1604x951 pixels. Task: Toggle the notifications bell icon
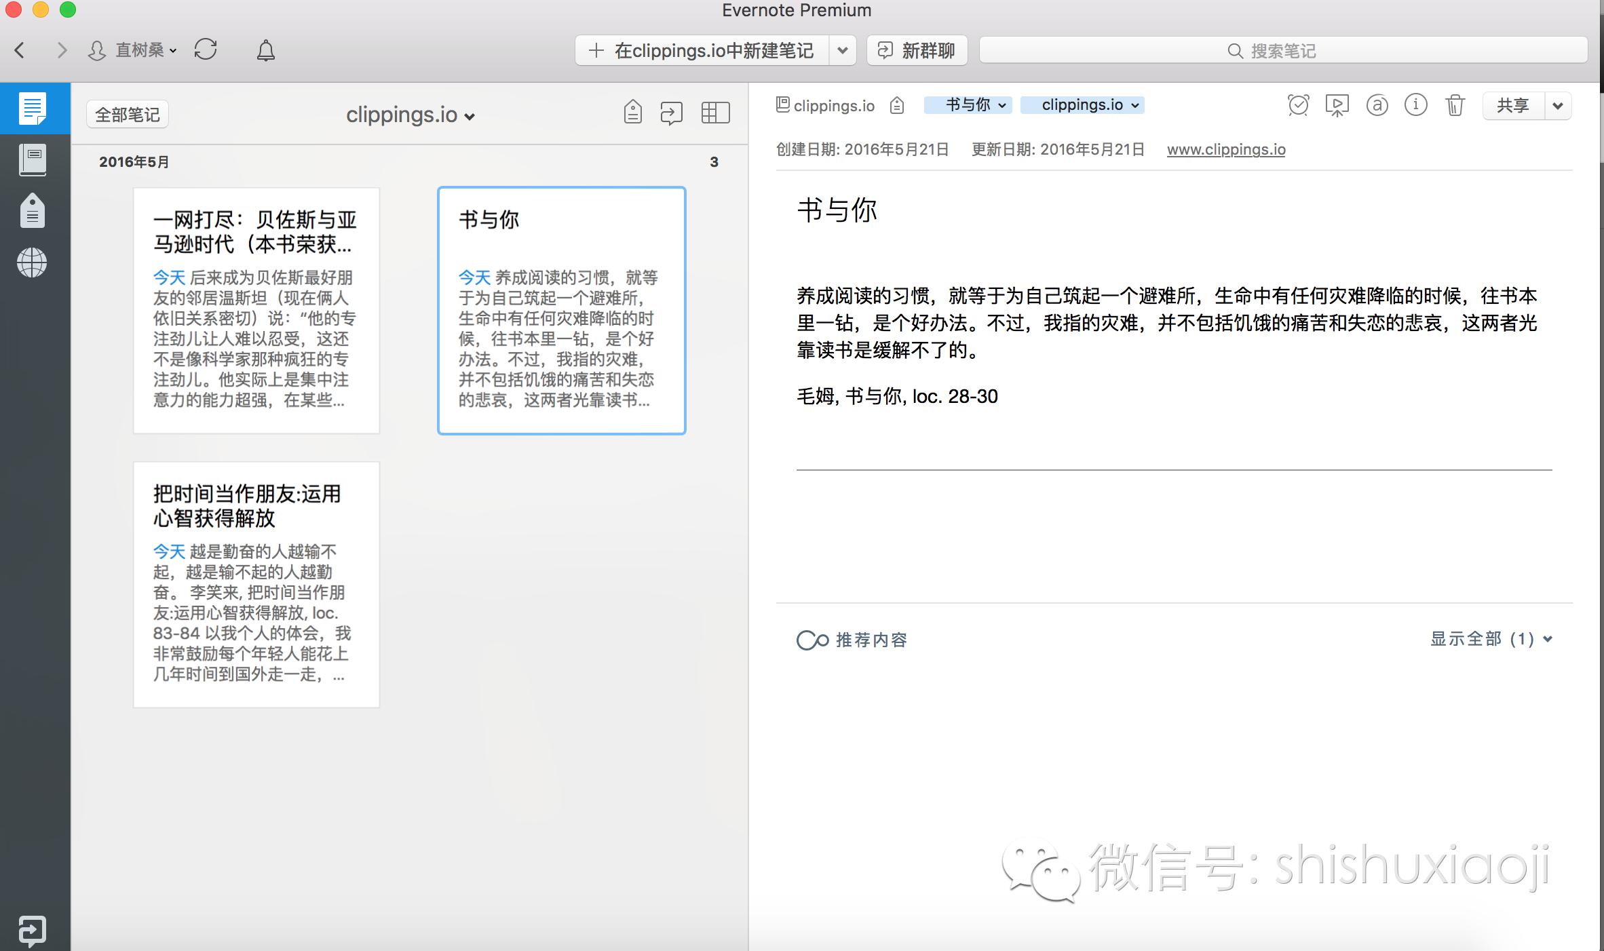(266, 50)
